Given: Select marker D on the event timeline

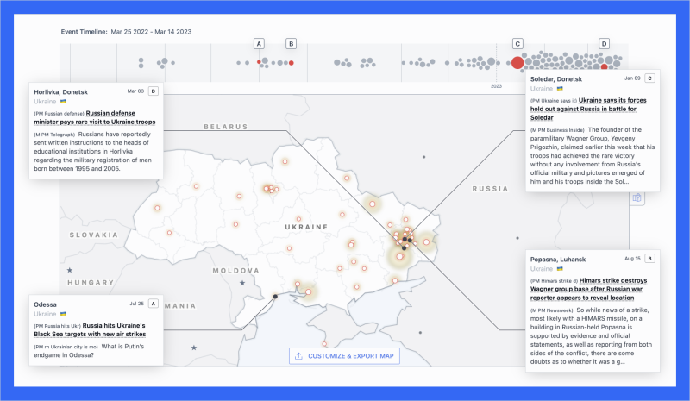Looking at the screenshot, I should (x=604, y=43).
